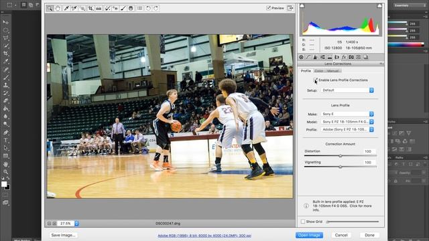Viewport: 429px width, 241px height.
Task: Click the Done button
Action: 369,235
